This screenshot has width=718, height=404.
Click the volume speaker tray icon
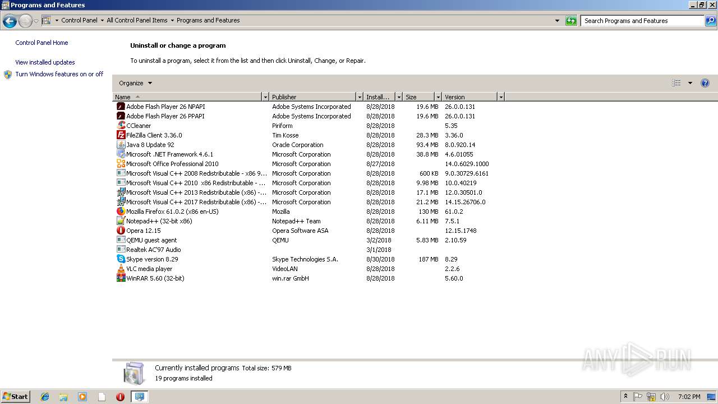665,397
